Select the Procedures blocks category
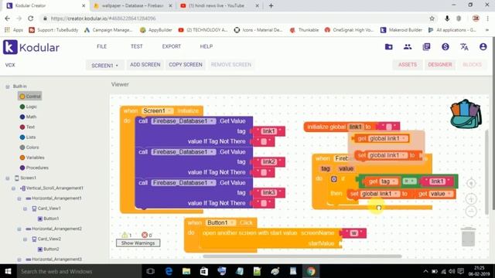This screenshot has height=278, width=495. [34, 168]
